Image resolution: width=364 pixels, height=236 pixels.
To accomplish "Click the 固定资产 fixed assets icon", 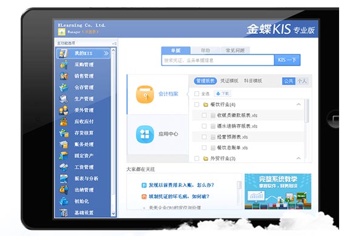I will click(64, 156).
